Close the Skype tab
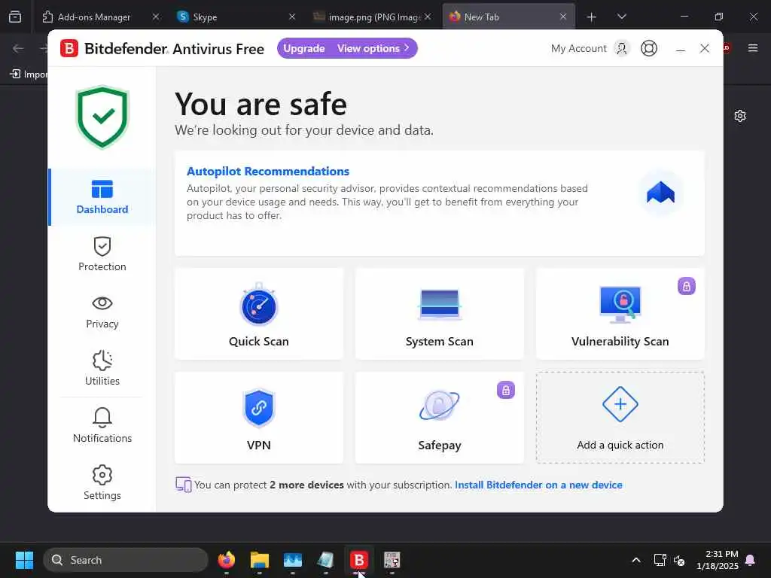 point(292,17)
